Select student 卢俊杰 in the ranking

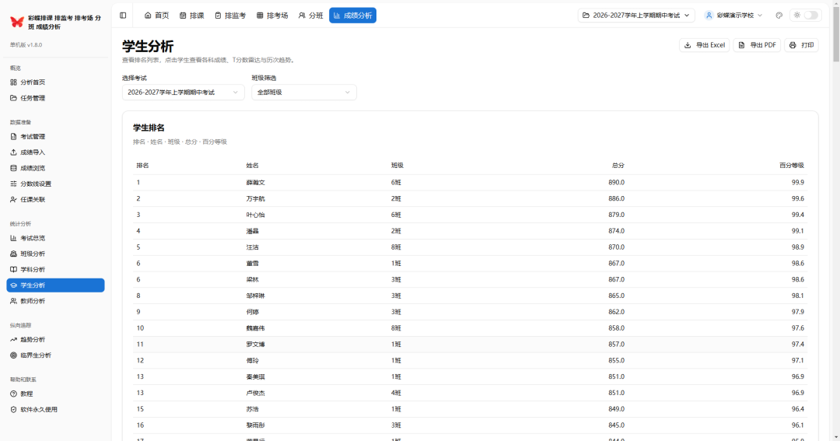tap(256, 393)
